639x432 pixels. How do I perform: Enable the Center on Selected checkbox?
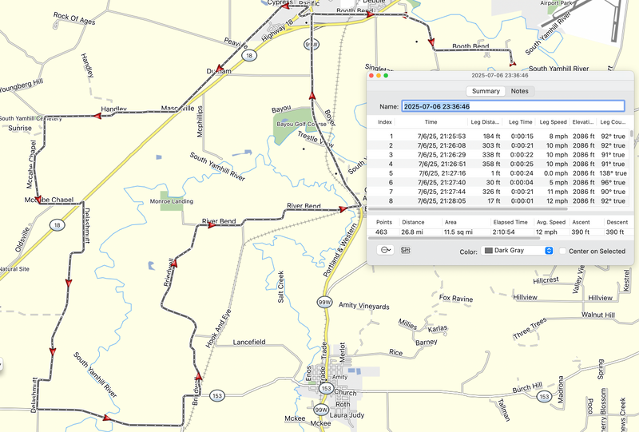coord(564,251)
